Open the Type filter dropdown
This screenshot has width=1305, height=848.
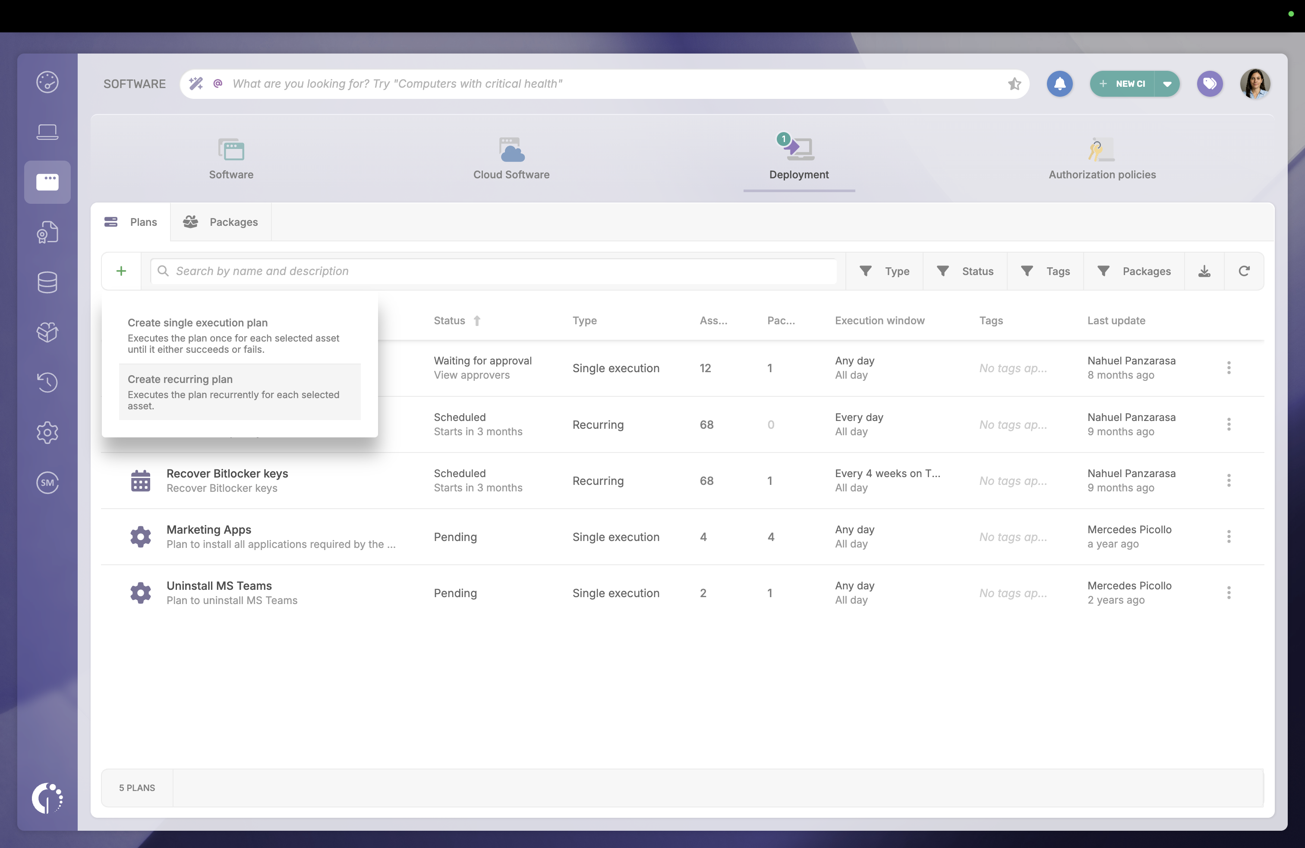pyautogui.click(x=884, y=271)
